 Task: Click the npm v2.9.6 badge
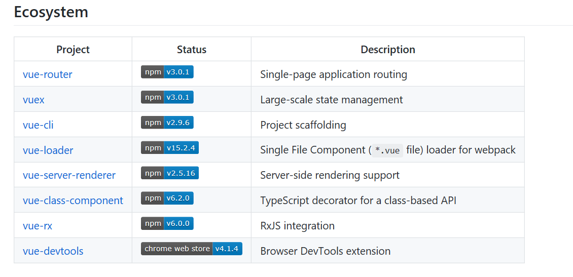pyautogui.click(x=167, y=123)
